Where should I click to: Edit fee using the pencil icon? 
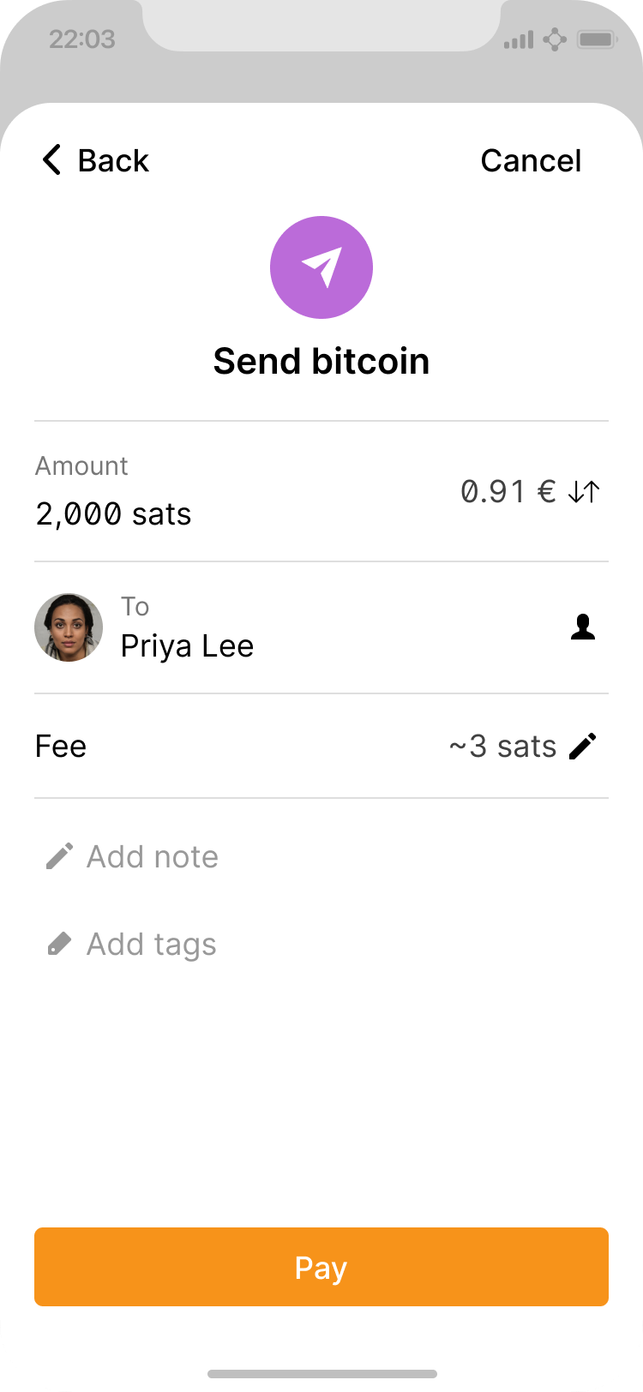coord(583,747)
